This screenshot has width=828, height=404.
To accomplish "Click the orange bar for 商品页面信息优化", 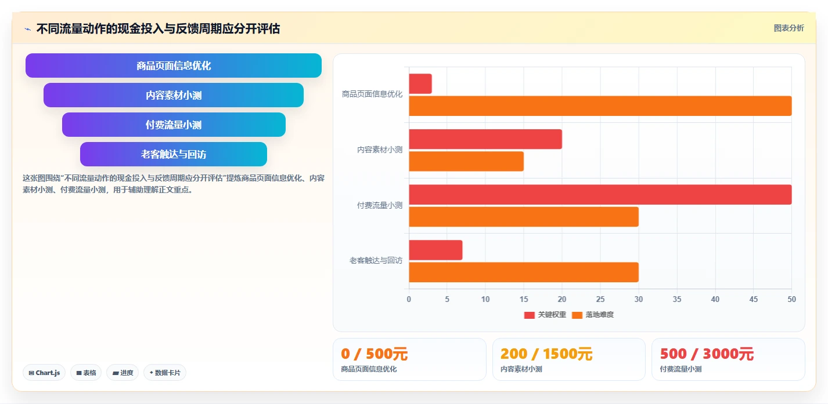I will 600,106.
